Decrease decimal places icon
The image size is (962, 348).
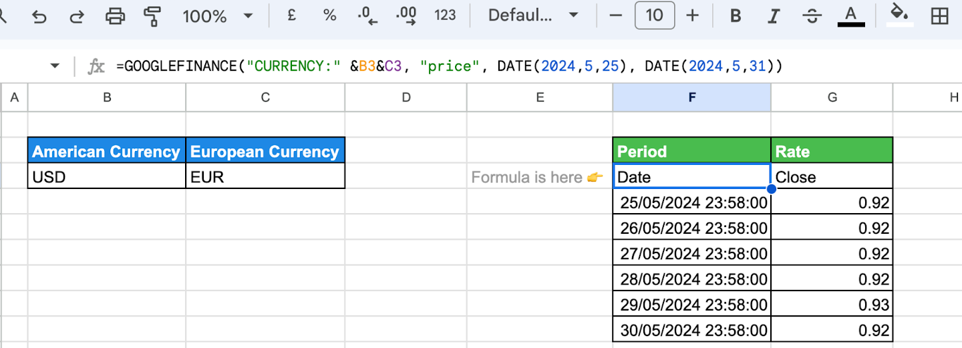[x=367, y=16]
